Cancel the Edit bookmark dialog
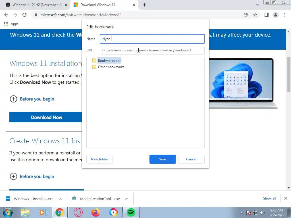Viewport: 291px width, 218px height. (x=191, y=159)
